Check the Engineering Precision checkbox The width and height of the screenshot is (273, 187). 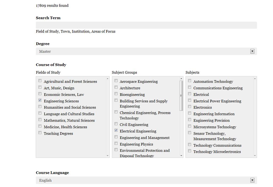(190, 119)
